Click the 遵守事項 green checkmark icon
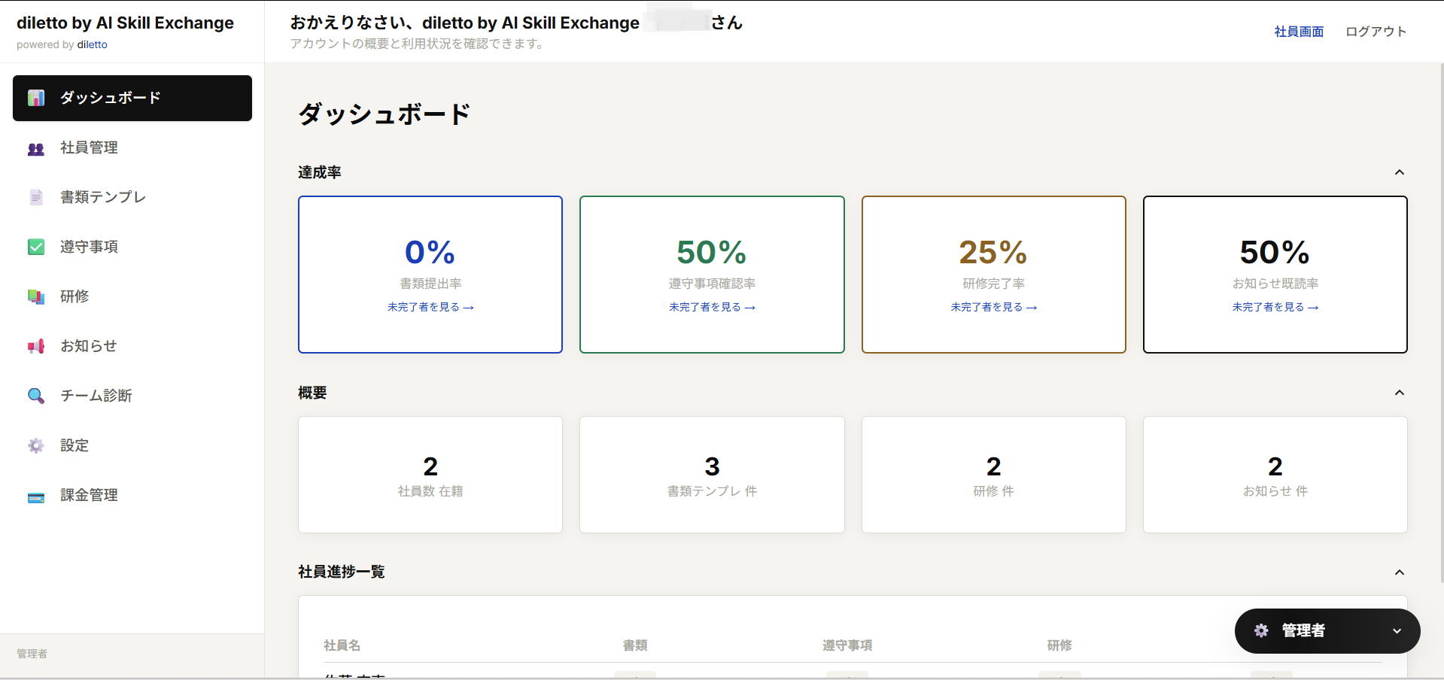Screen dimensions: 1444x680 coord(36,247)
